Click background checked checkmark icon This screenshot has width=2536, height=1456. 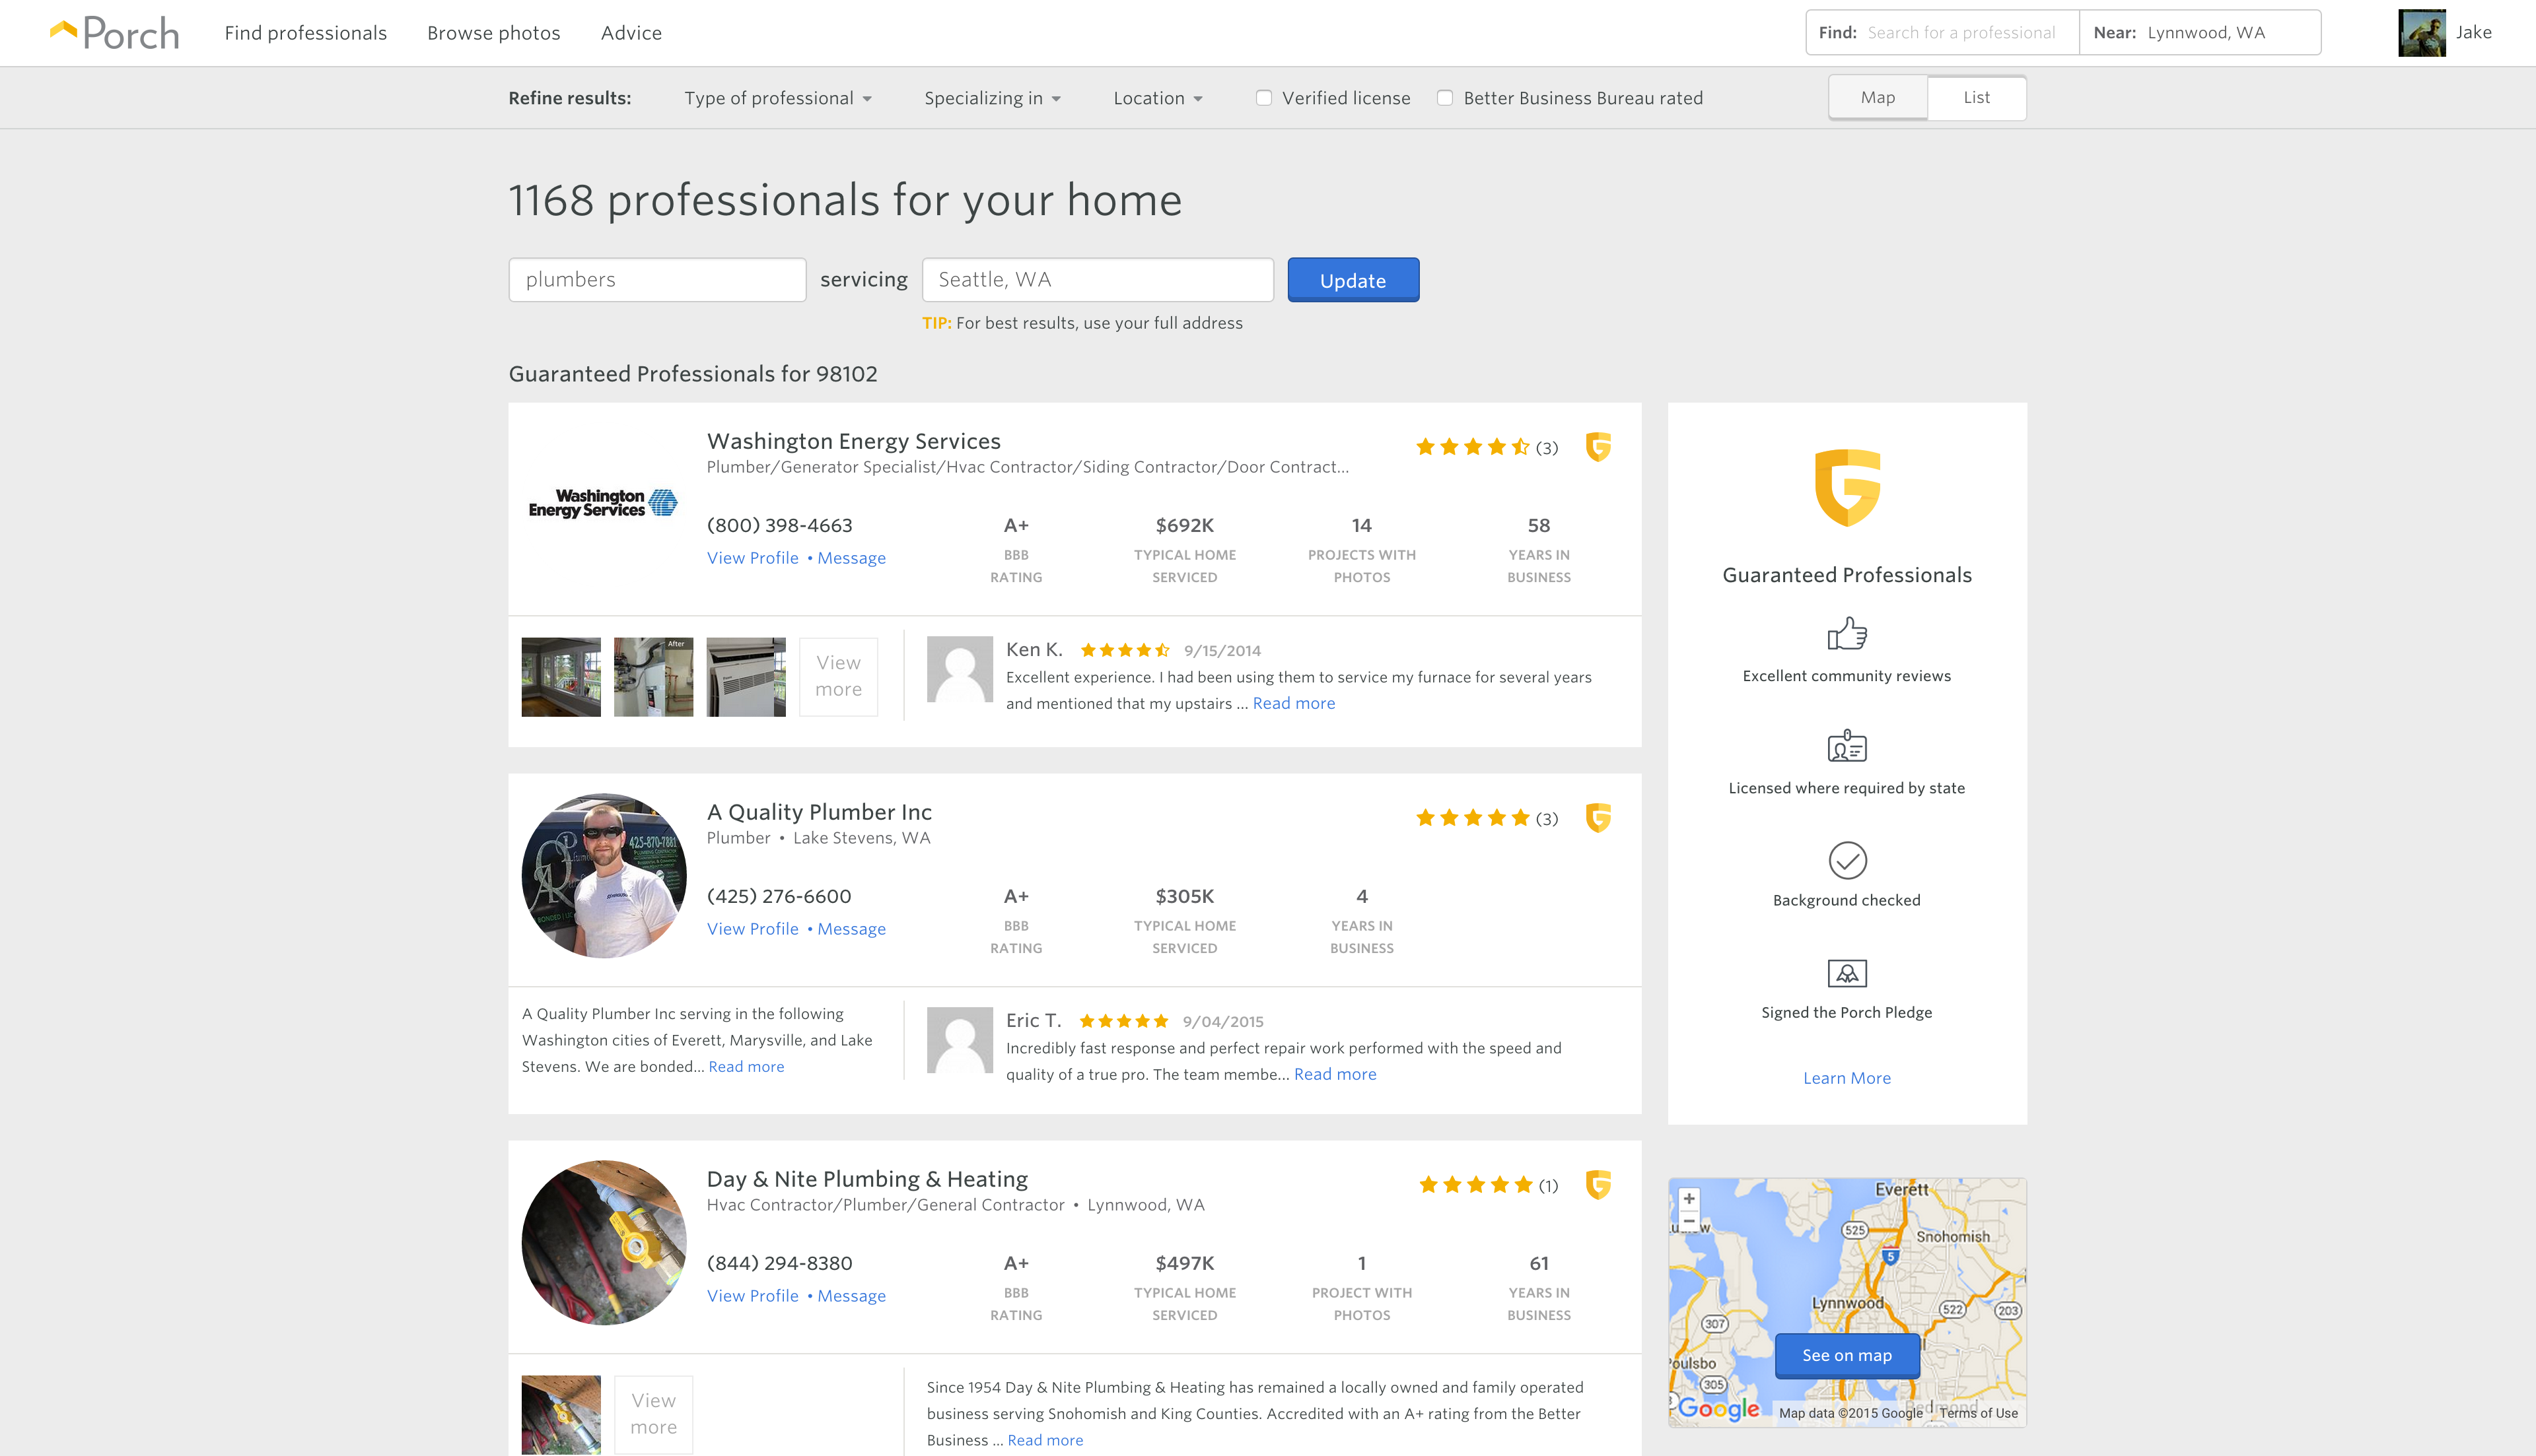point(1847,860)
